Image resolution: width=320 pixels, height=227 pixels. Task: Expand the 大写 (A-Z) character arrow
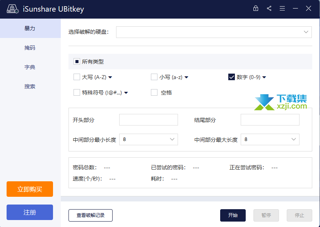pyautogui.click(x=110, y=77)
